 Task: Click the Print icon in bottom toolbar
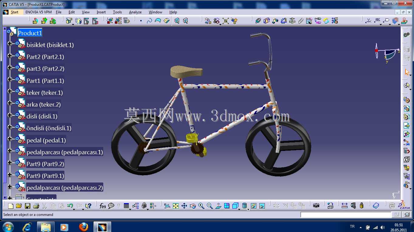click(36, 206)
